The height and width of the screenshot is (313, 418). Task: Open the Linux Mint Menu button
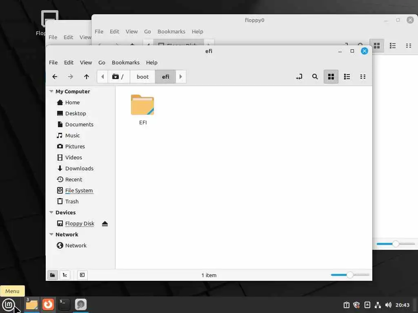(x=9, y=304)
